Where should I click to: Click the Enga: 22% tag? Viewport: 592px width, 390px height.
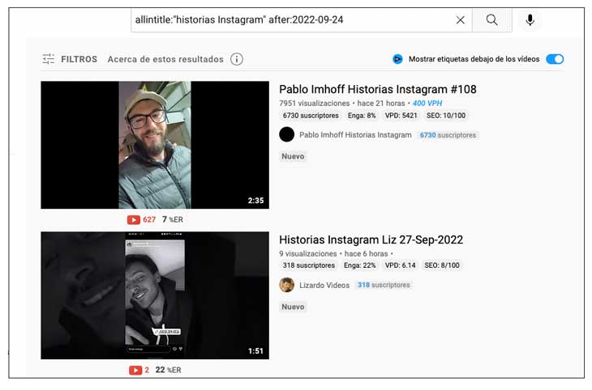[359, 265]
